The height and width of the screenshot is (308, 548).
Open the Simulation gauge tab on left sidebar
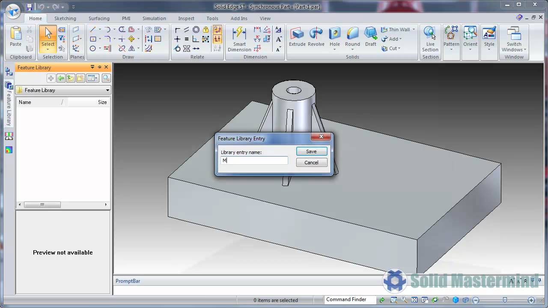(x=9, y=136)
